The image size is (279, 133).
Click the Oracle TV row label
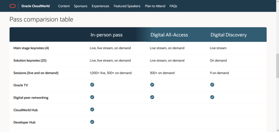(x=21, y=85)
